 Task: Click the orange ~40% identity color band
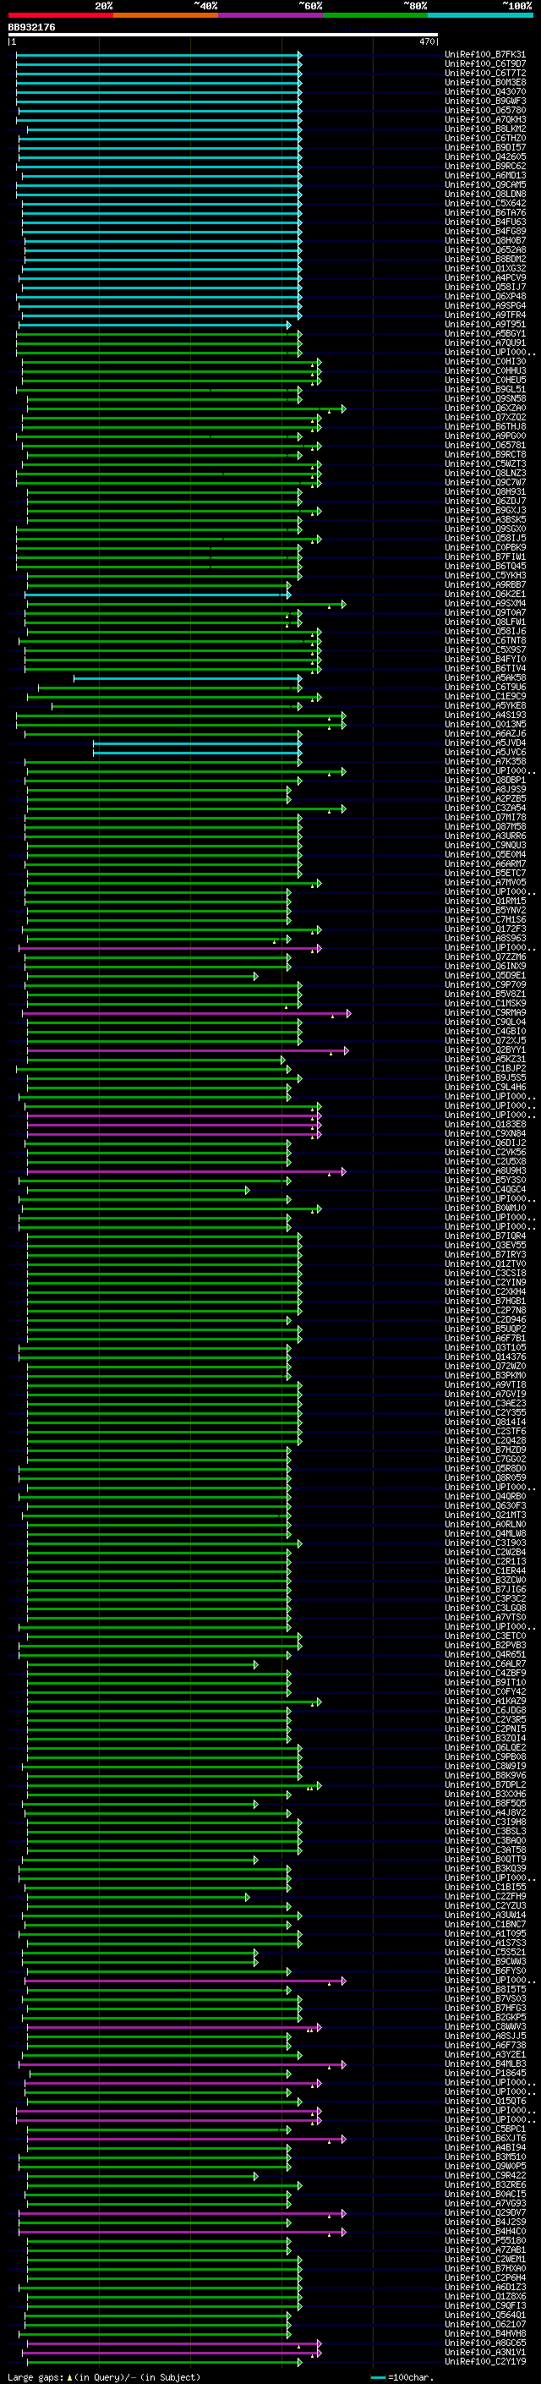pyautogui.click(x=166, y=15)
